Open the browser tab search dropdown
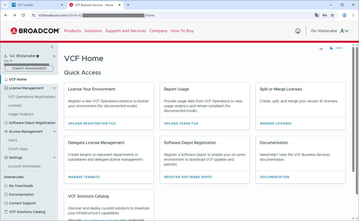This screenshot has width=359, height=221. click(x=5, y=5)
